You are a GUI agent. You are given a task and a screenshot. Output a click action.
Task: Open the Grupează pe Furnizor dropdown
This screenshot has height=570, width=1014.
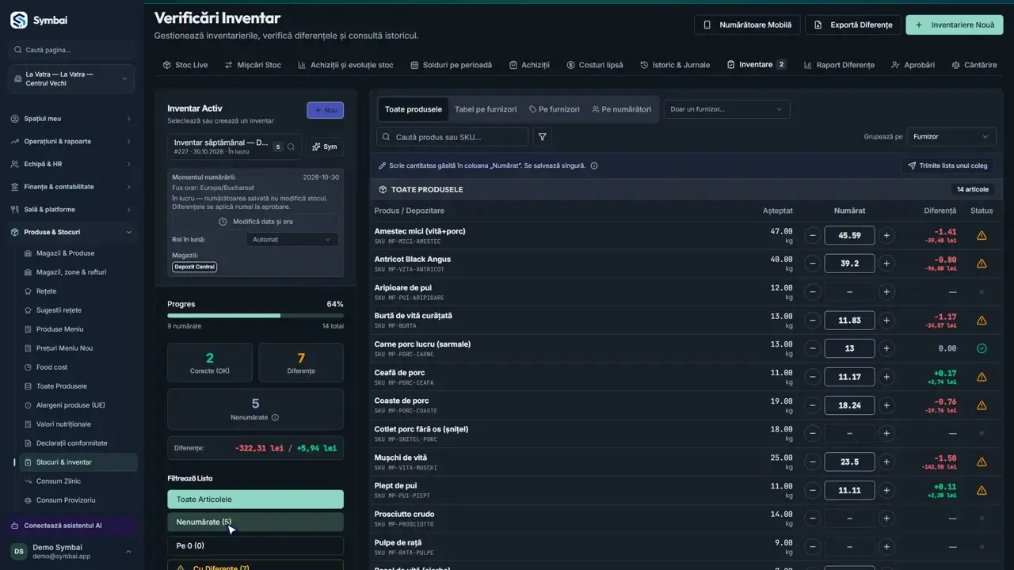tap(951, 137)
